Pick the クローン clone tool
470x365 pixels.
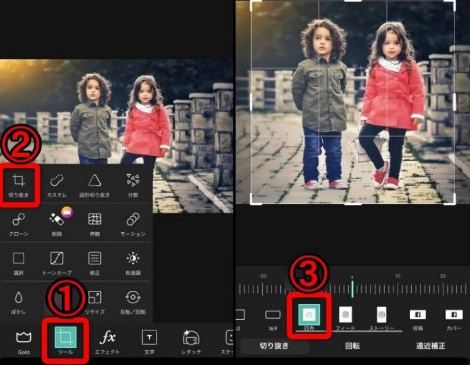(19, 224)
